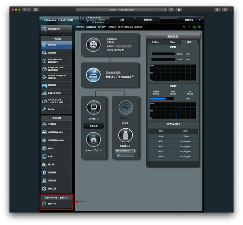Screen dimensions: 243x225
Task: Open WAN settings icon
Action: 44,140
